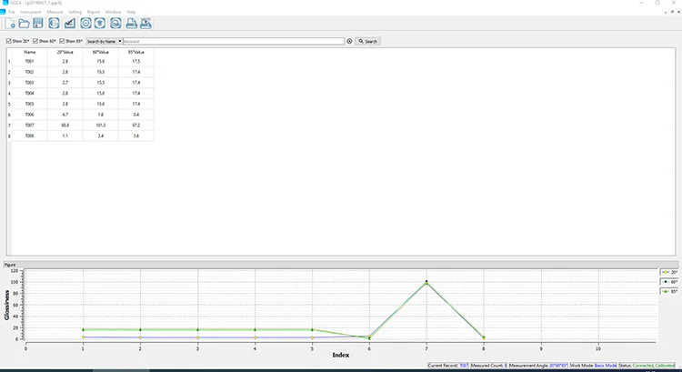682x372 pixels.
Task: Select record T001 in the table
Action: pyautogui.click(x=30, y=61)
